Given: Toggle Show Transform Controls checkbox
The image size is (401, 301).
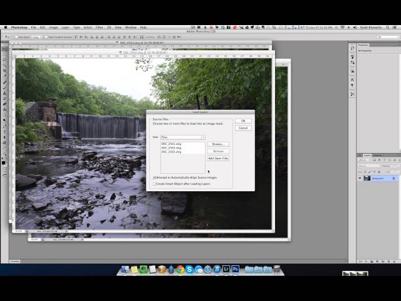Looking at the screenshot, I should 46,37.
